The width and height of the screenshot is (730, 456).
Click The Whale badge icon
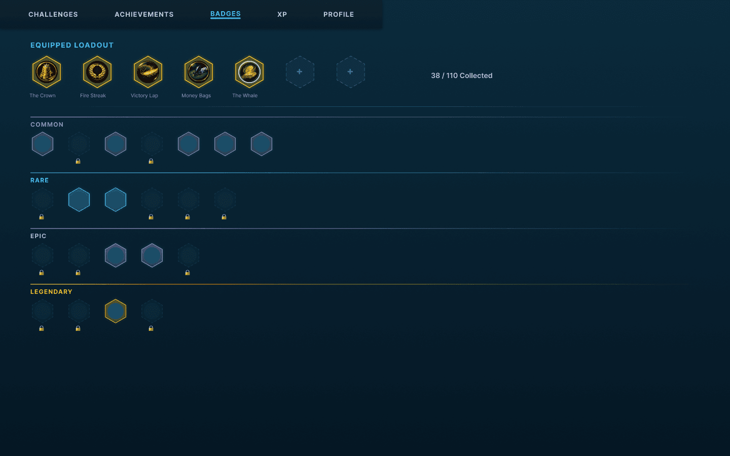[x=249, y=72]
